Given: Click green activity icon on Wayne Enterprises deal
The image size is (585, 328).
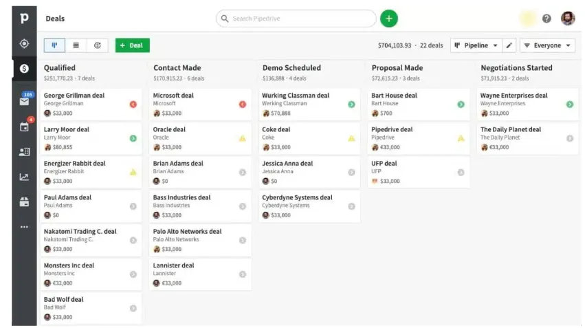Looking at the screenshot, I should tap(570, 104).
